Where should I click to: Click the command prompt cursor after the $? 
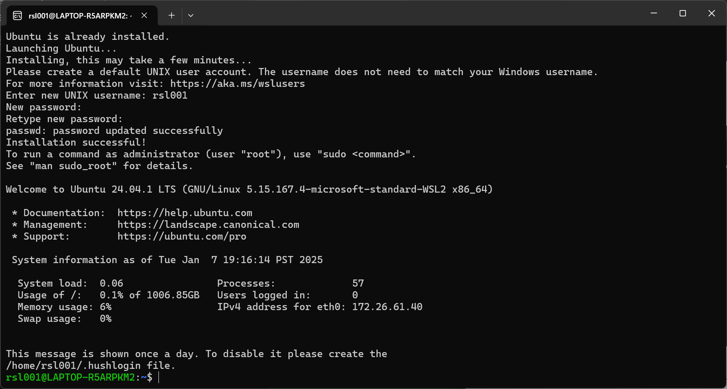[x=159, y=378]
